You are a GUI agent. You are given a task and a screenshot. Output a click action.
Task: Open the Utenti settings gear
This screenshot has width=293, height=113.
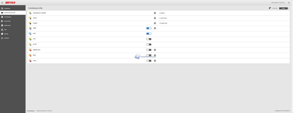click(155, 18)
